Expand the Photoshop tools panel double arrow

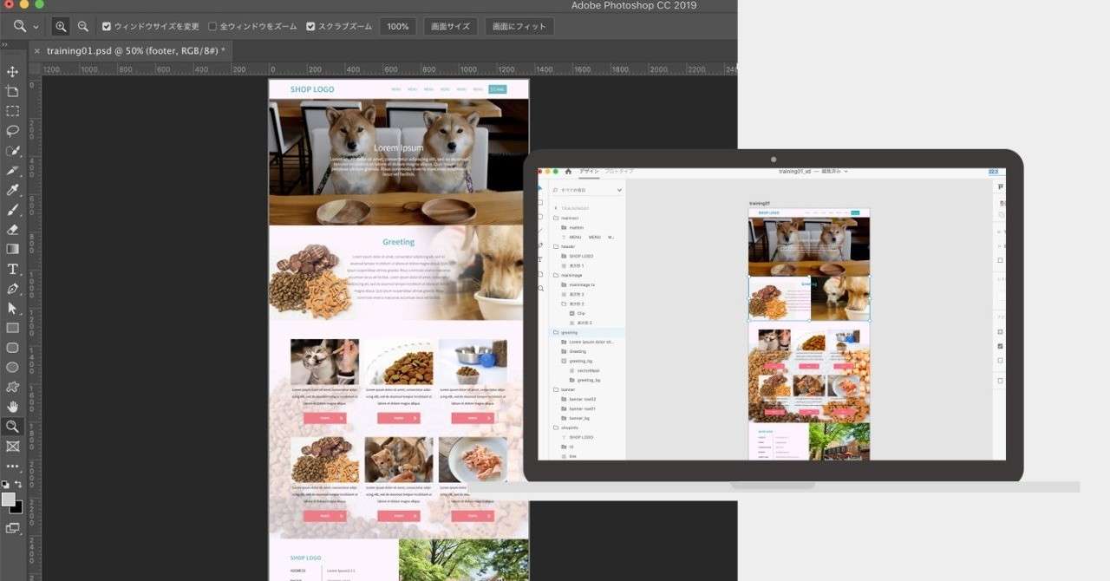tap(5, 44)
